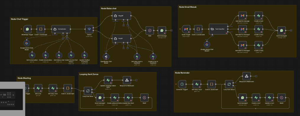Open the Code in JavaScript1 node
The width and height of the screenshot is (300, 116).
[41, 29]
